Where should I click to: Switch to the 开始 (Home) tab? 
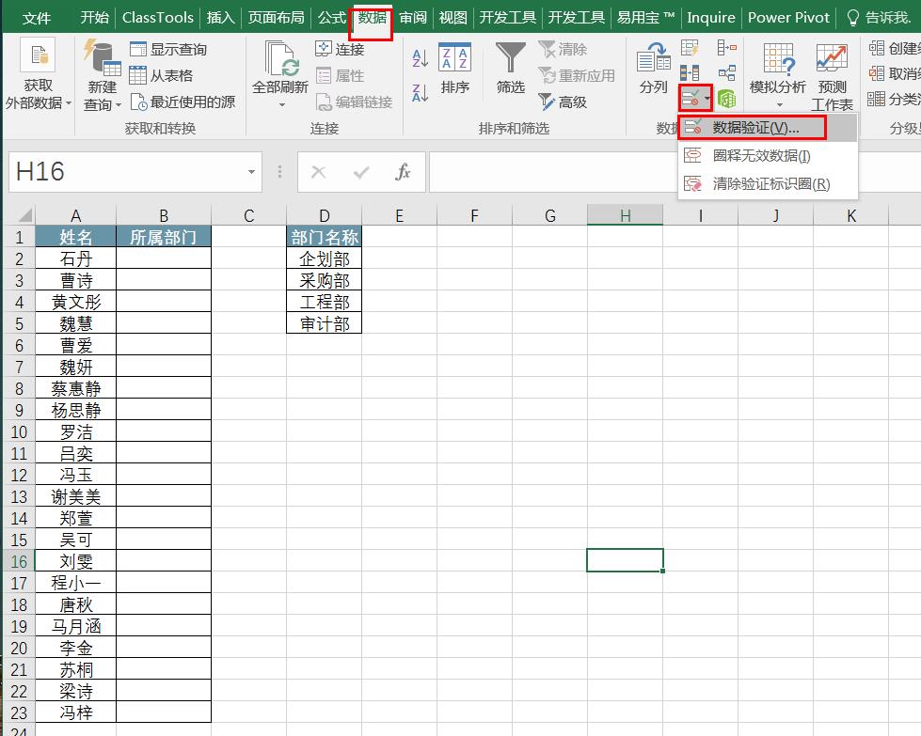click(x=95, y=18)
